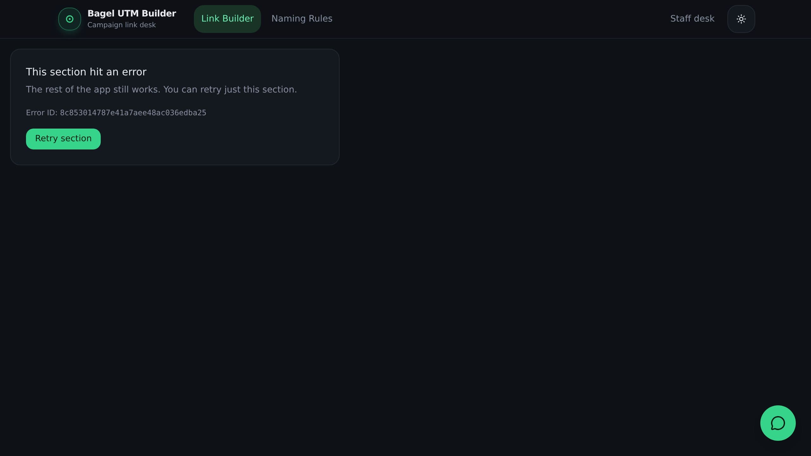This screenshot has width=811, height=456.
Task: Select the Error ID 8c853014787e41a7aee48ac036edba25 text
Action: pyautogui.click(x=116, y=113)
